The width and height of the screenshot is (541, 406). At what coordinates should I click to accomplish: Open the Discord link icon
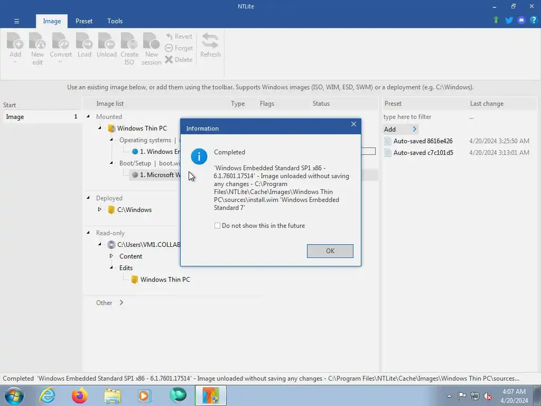(x=521, y=20)
